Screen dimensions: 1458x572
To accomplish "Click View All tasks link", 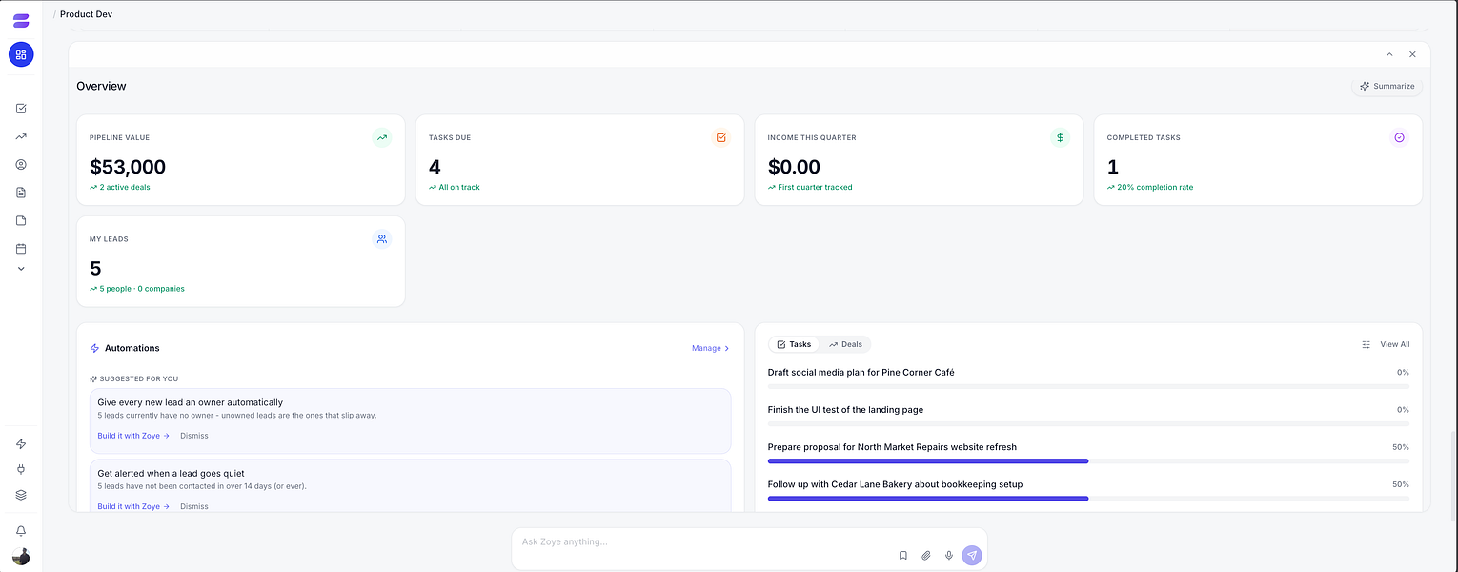I will pos(1394,344).
